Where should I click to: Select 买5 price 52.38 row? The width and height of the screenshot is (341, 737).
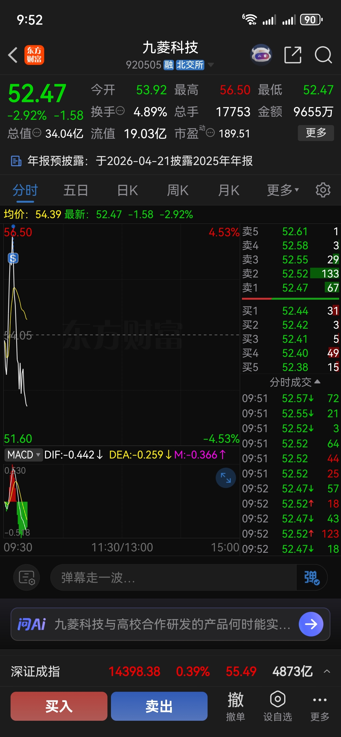(x=290, y=367)
